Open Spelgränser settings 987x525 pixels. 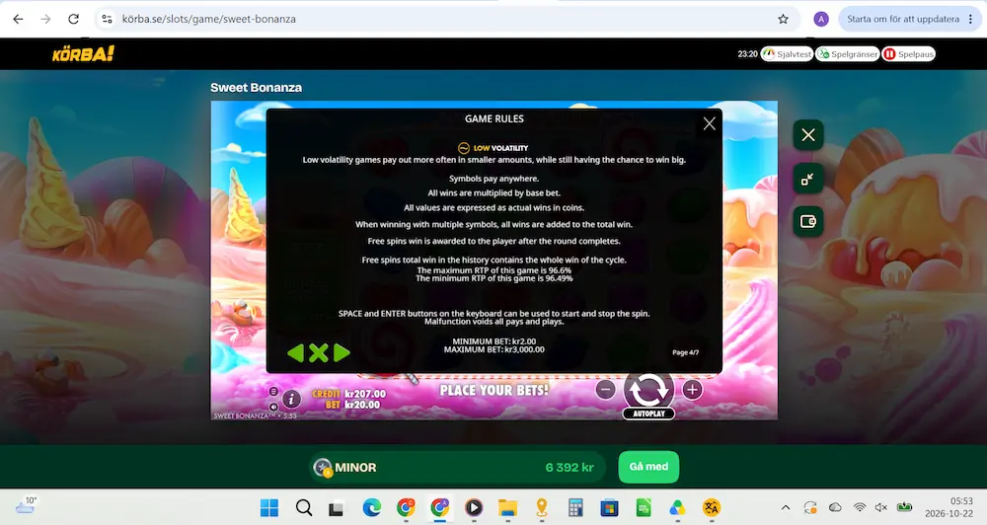point(847,54)
